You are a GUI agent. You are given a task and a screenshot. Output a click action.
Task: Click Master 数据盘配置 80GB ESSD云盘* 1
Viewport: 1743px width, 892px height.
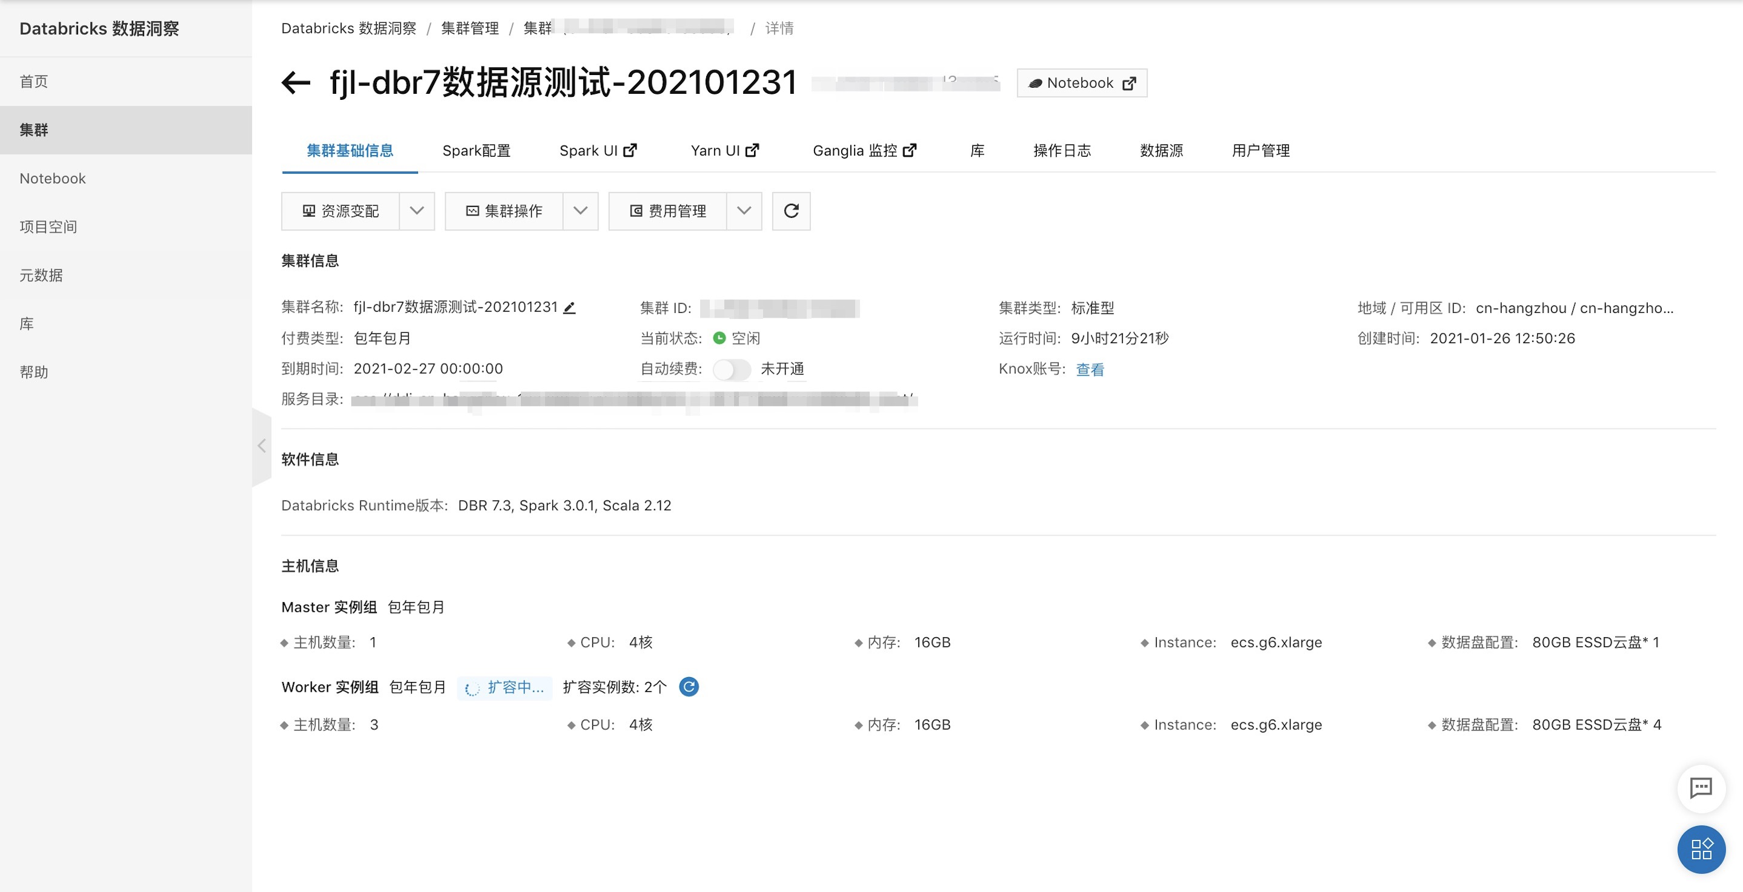pos(1595,643)
